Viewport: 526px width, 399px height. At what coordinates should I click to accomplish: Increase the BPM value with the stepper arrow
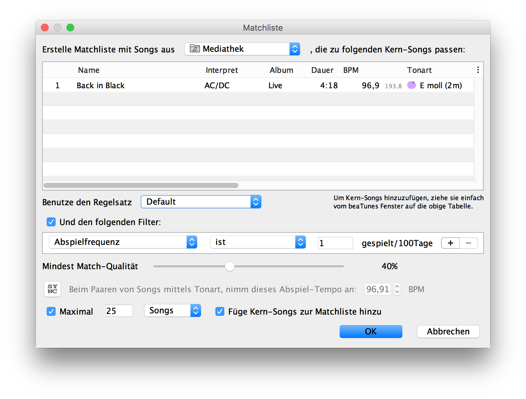[x=397, y=287]
